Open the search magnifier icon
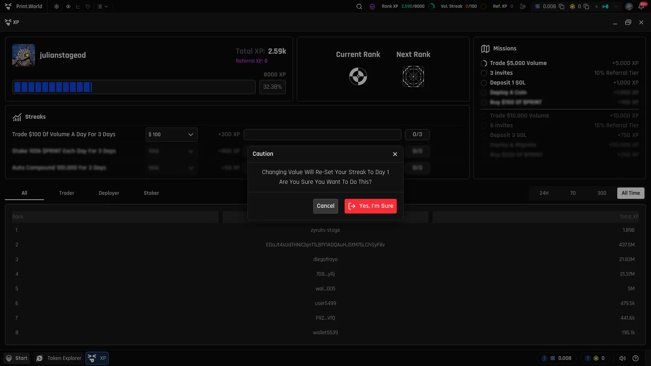This screenshot has height=366, width=651. click(x=359, y=7)
